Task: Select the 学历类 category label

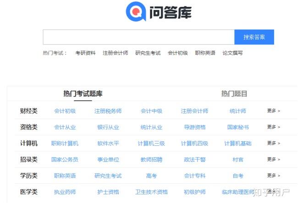Action: pyautogui.click(x=29, y=176)
